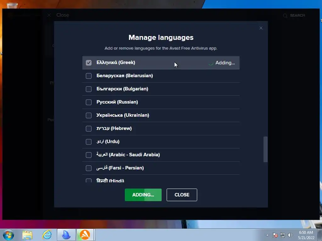Viewport: 322px width, 241px height.
Task: Check the Russian language box
Action: [x=88, y=102]
